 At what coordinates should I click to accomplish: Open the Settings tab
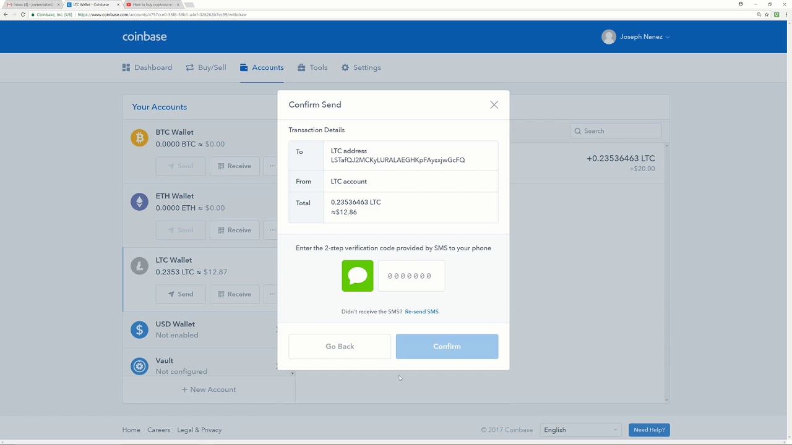point(361,67)
